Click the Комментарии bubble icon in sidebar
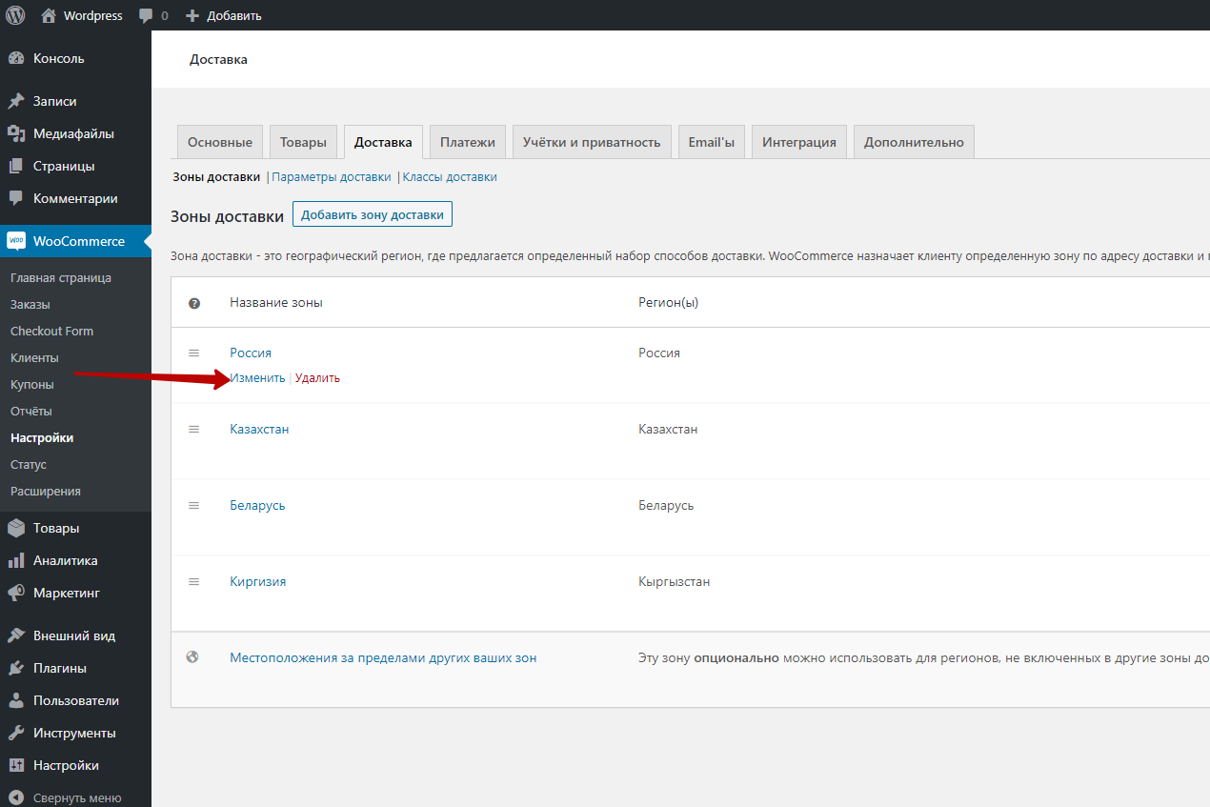This screenshot has width=1210, height=807. 16,198
